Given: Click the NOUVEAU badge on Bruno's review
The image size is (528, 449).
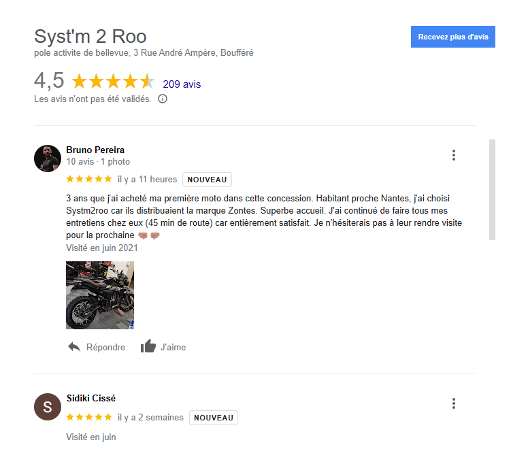Looking at the screenshot, I should [x=207, y=180].
